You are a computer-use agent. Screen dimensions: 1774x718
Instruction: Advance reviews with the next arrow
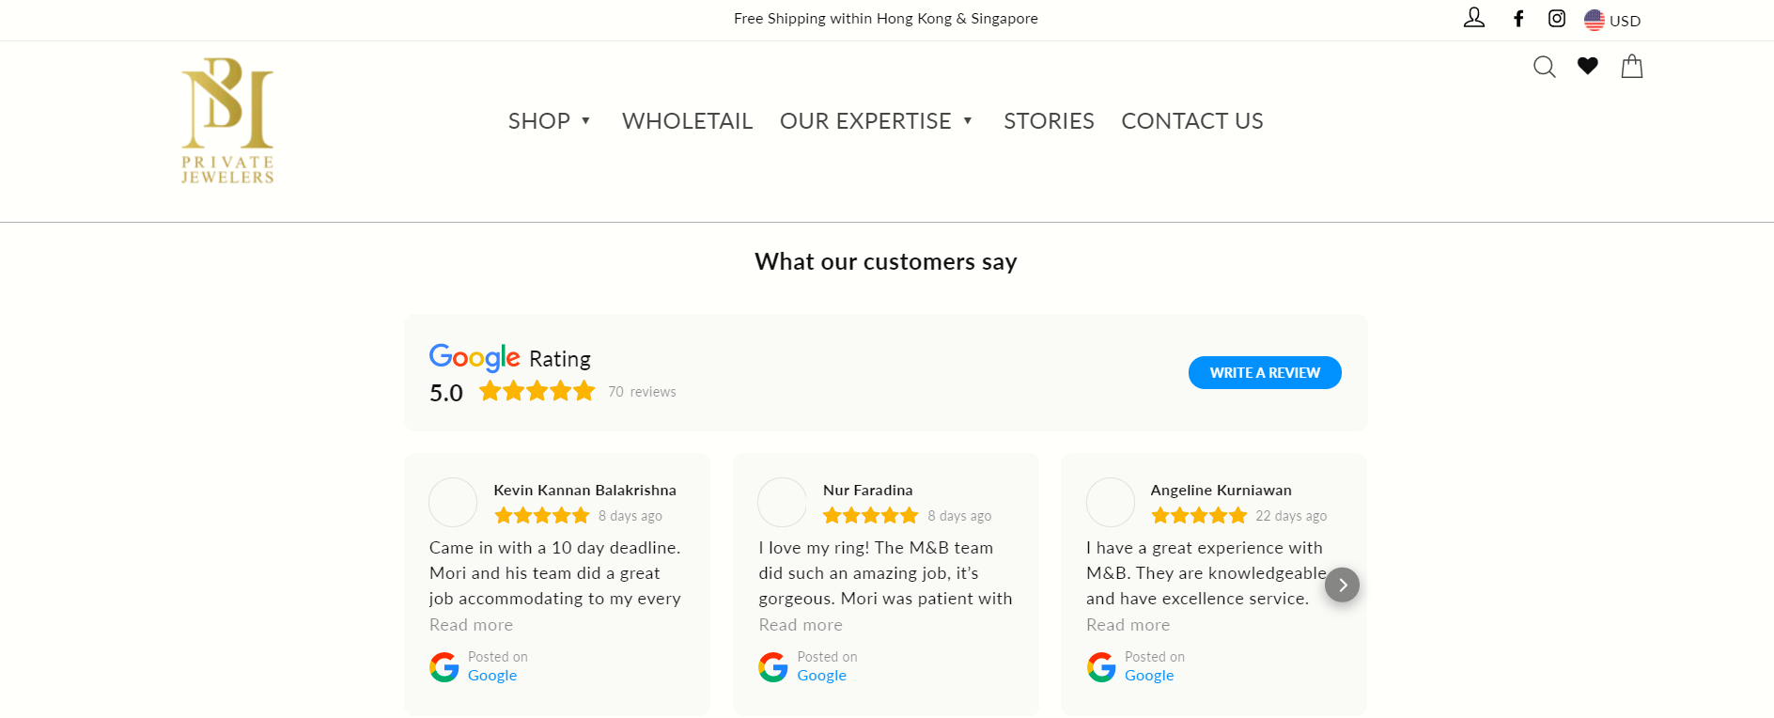click(x=1342, y=585)
